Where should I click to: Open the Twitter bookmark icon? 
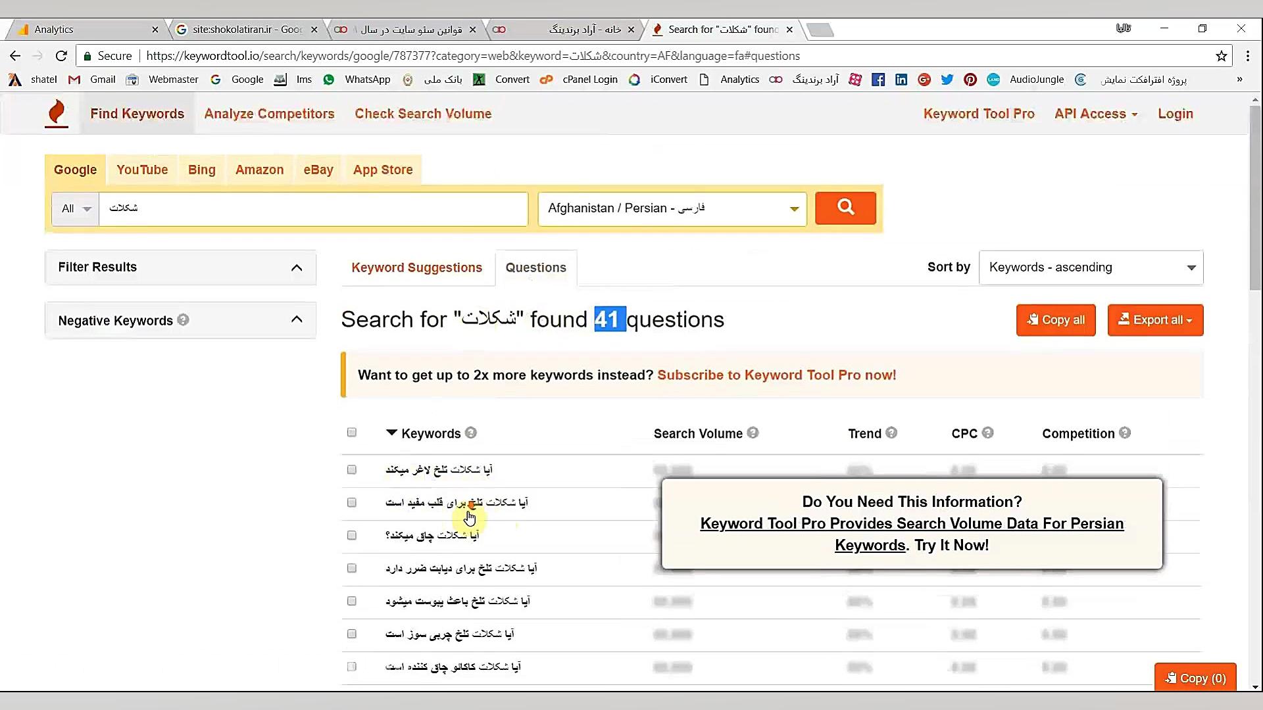pyautogui.click(x=947, y=80)
